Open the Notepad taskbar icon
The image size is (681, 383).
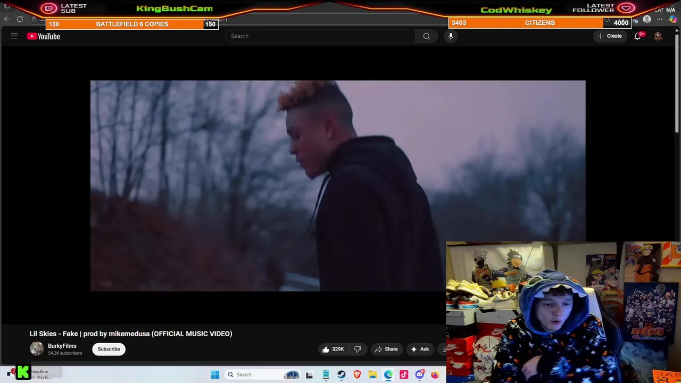coord(326,374)
